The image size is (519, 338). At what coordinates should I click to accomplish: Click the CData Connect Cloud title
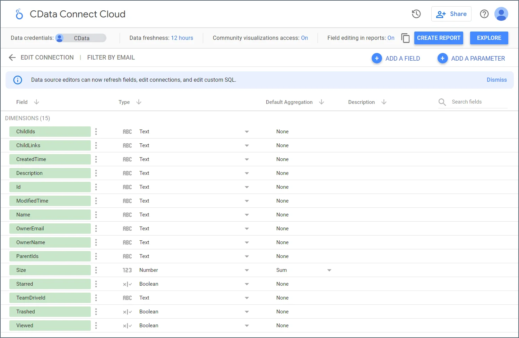point(78,14)
